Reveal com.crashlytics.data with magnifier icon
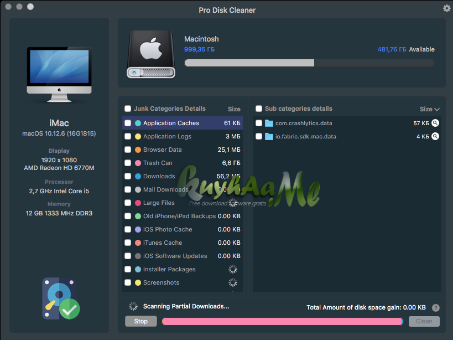 pos(435,123)
